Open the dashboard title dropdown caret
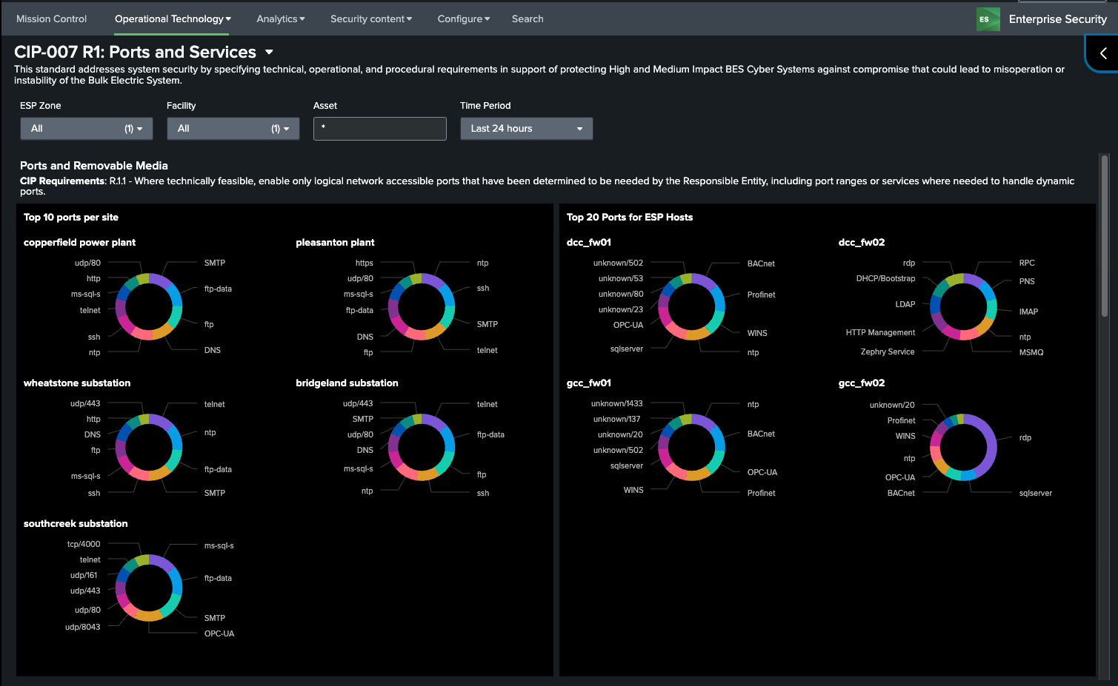Screen dimensions: 1118x686 point(269,53)
